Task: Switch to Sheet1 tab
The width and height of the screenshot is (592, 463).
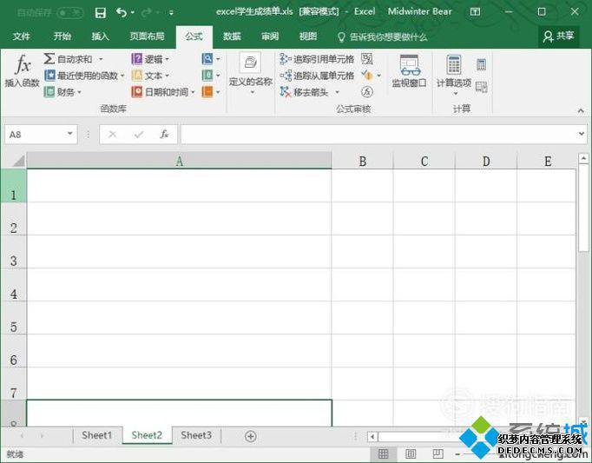Action: pos(97,435)
